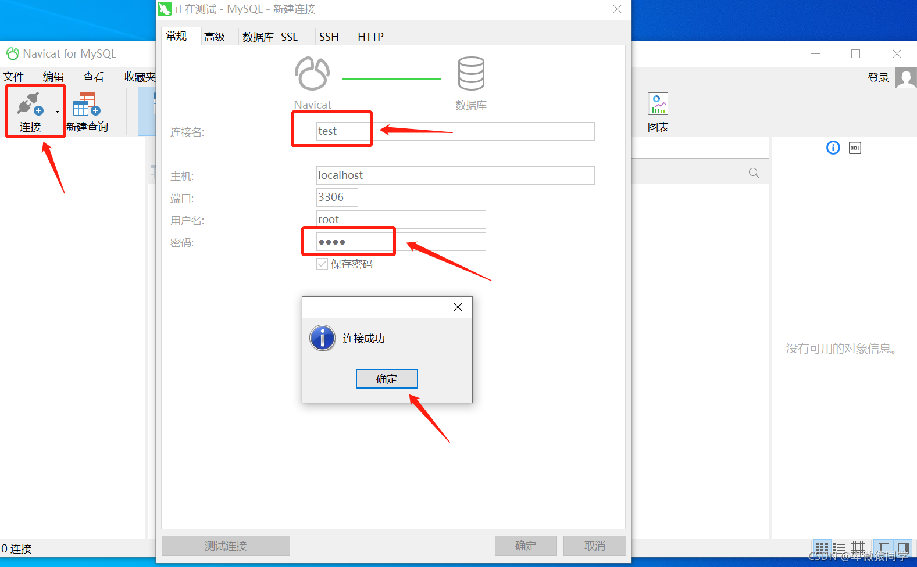Click the 测试连接 button
Screen dimensions: 917x567
tap(226, 546)
